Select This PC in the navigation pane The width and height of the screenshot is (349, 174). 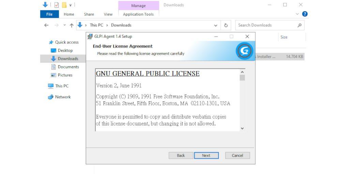(58, 86)
